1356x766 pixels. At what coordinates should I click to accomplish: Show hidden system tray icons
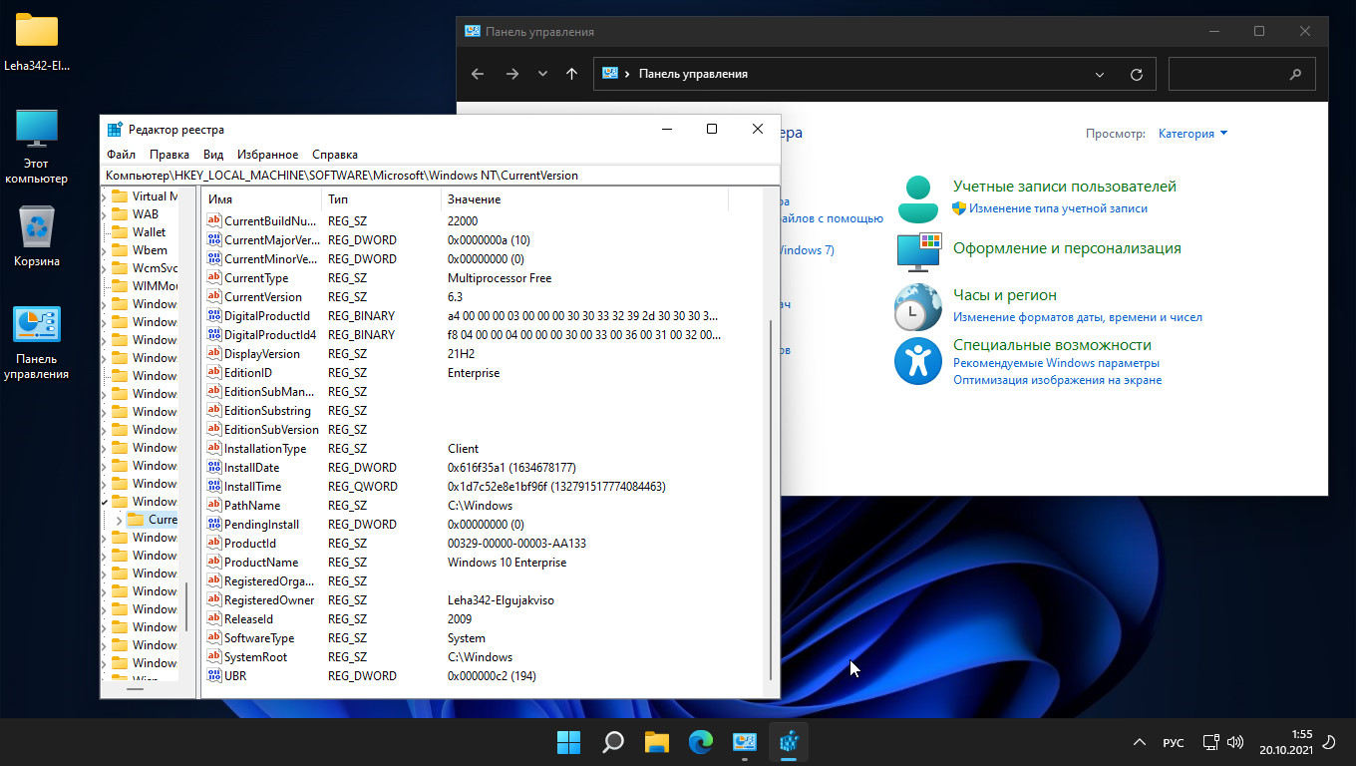[1139, 743]
